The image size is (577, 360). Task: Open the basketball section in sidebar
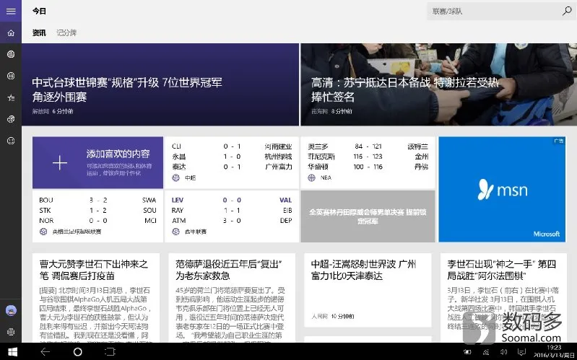point(11,76)
